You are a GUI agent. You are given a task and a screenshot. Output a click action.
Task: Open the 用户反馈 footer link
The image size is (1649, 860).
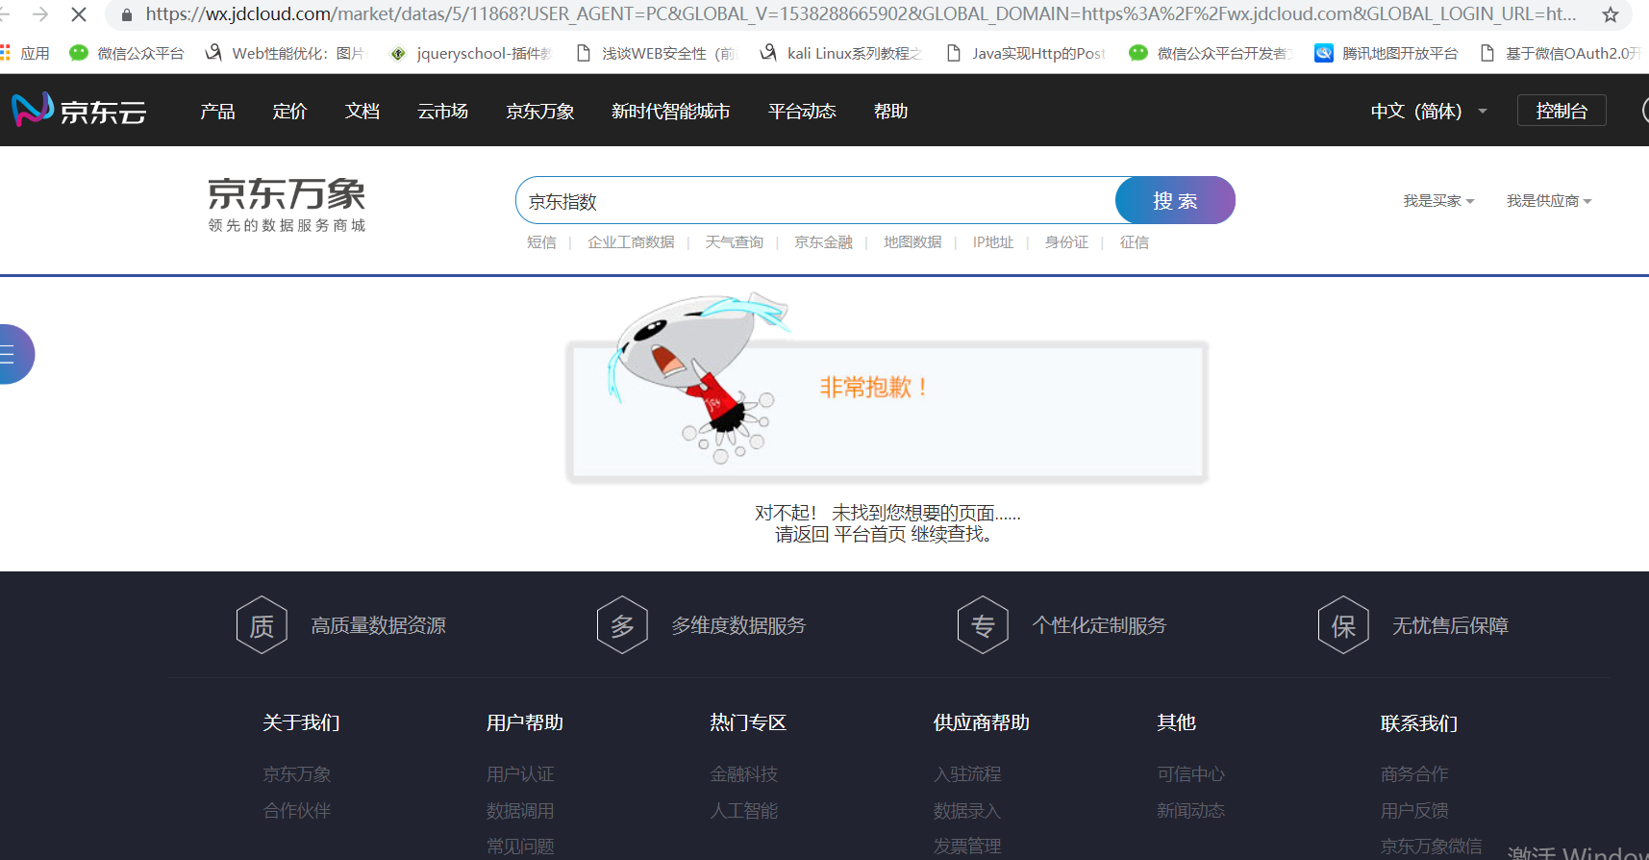(x=1414, y=810)
